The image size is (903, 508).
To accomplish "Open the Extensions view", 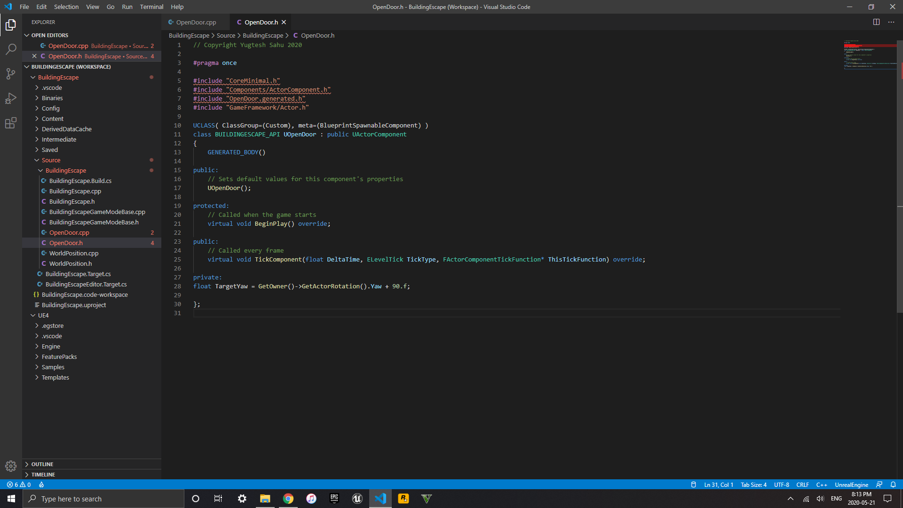I will (10, 123).
